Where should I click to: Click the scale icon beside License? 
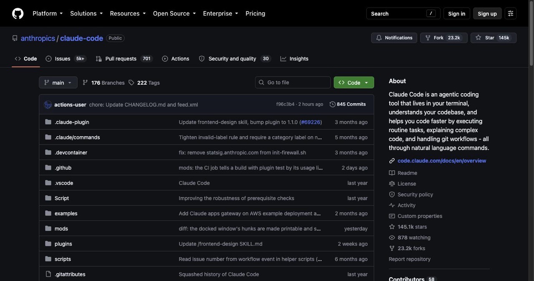392,184
